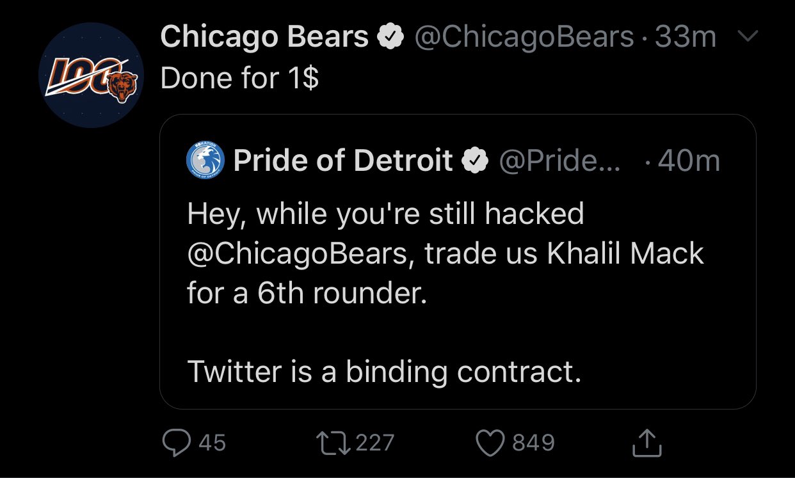Screen dimensions: 795x478
Task: Click the Pride of Detroit display name
Action: [x=343, y=161]
